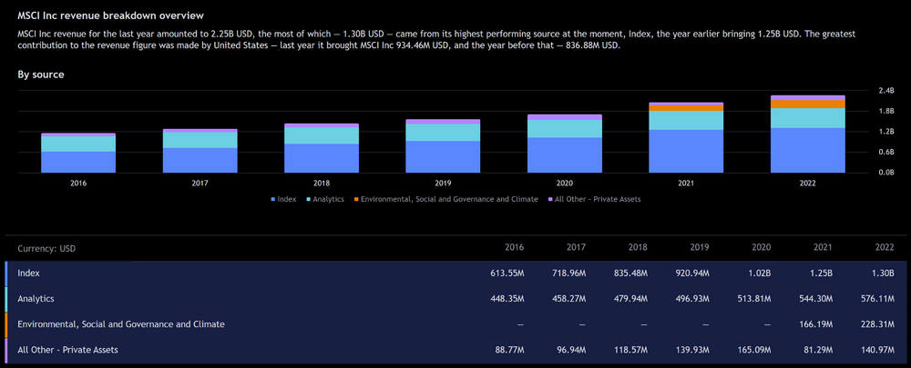This screenshot has height=368, width=911.
Task: Click the 2016 table column header
Action: click(515, 247)
